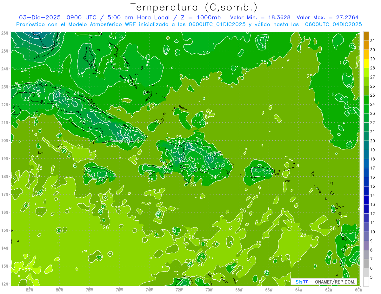Click the longitude axis label "82W"
Image resolution: width=381 pixels, height=294 pixels.
click(x=30, y=290)
